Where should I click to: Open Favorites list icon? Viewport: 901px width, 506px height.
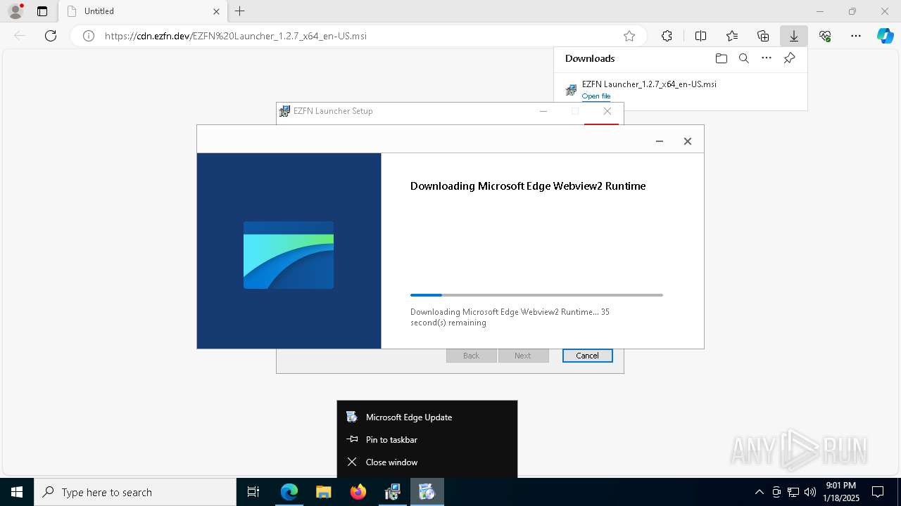tap(732, 36)
